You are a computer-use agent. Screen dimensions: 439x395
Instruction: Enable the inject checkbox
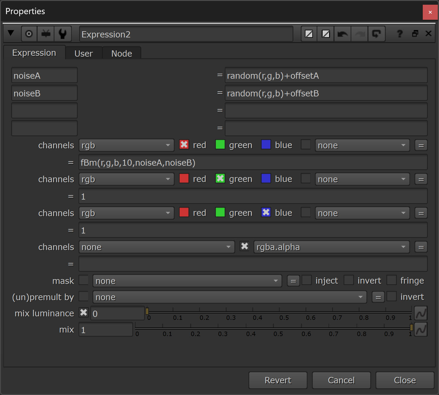point(307,280)
